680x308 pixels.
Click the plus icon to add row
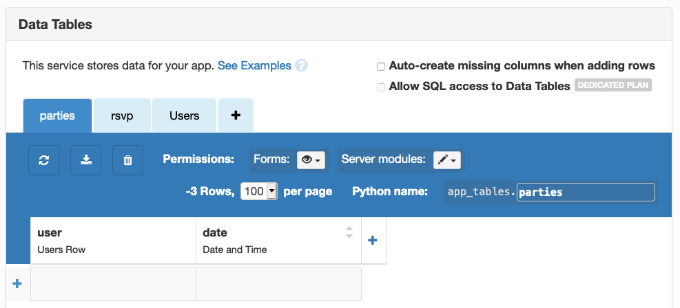pyautogui.click(x=17, y=283)
